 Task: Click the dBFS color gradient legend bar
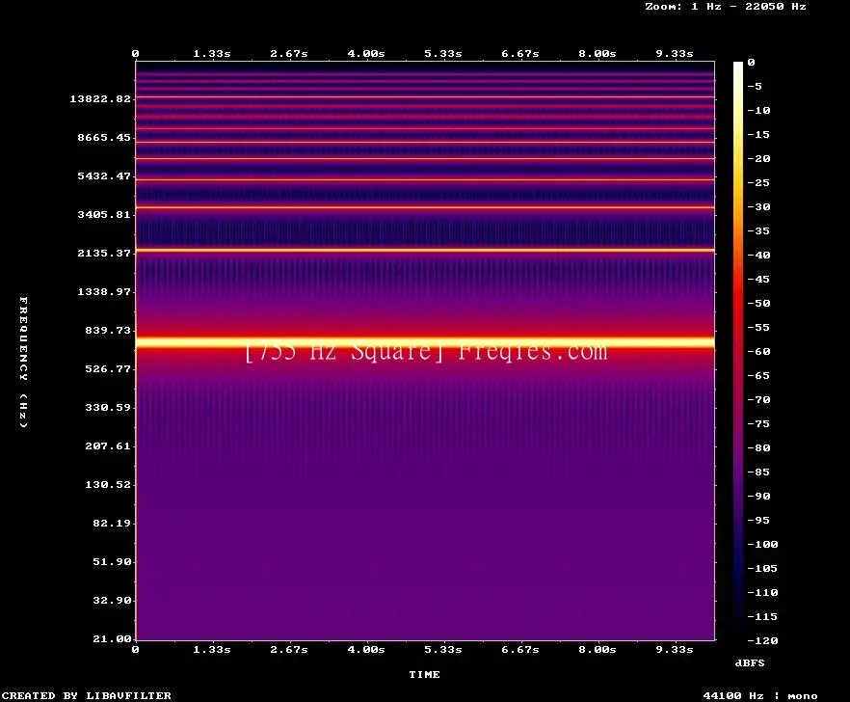pos(738,351)
